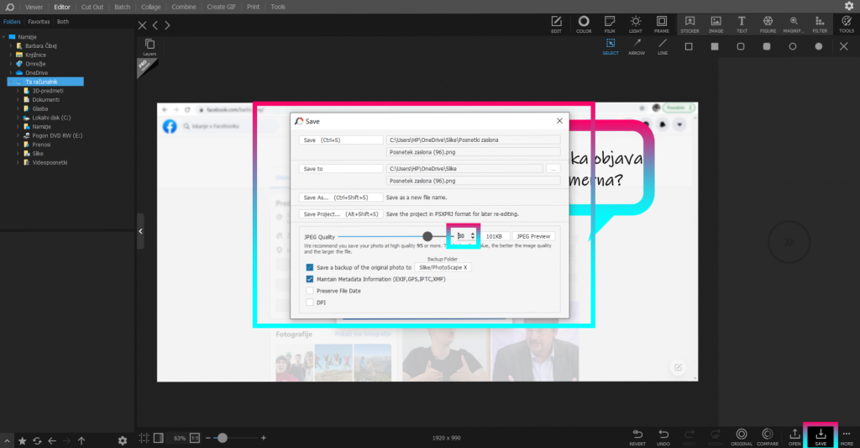Open the JPEG Preview
860x448 pixels.
pos(533,236)
